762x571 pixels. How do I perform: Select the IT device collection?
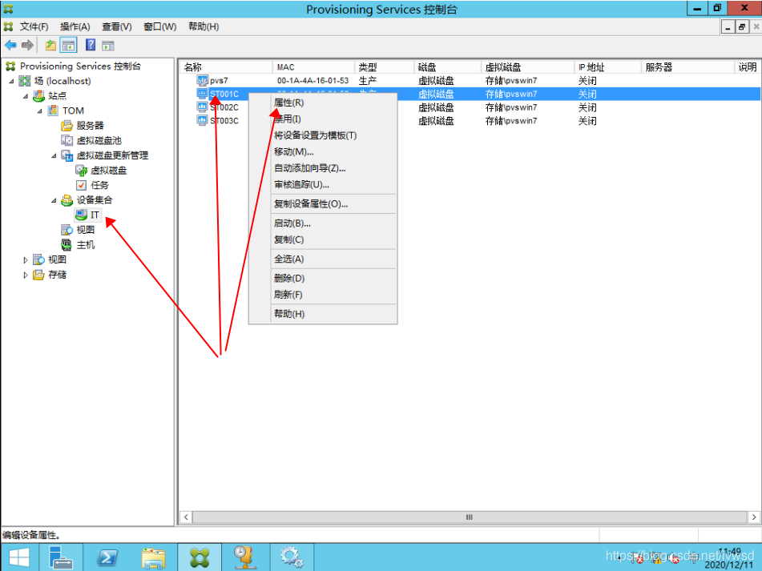tap(95, 215)
